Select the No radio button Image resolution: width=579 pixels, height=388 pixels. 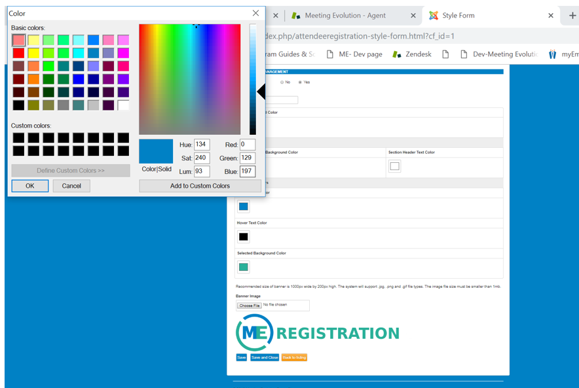(x=283, y=82)
